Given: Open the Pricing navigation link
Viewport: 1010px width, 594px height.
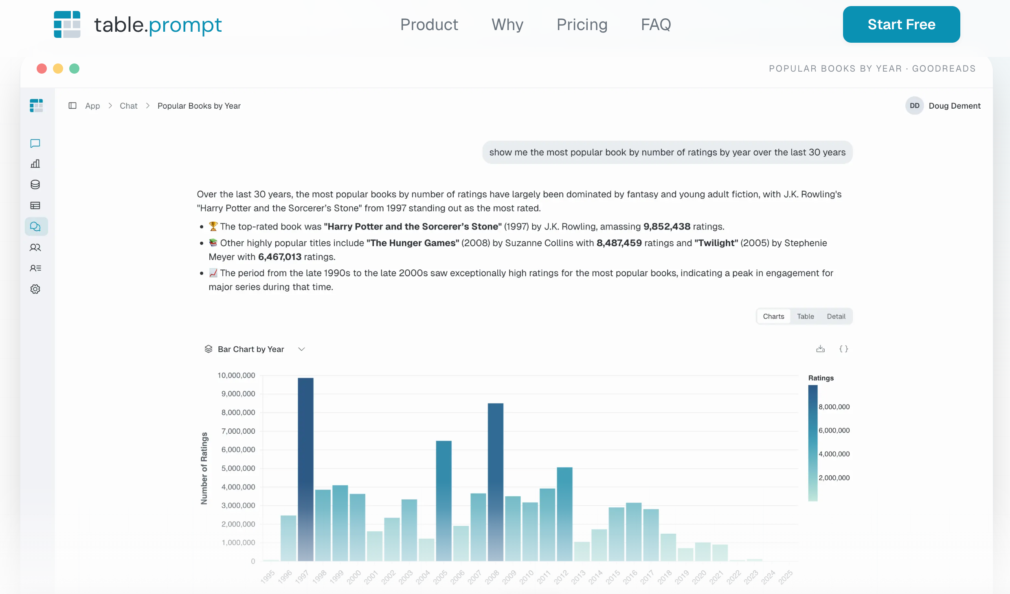Looking at the screenshot, I should click(x=582, y=24).
